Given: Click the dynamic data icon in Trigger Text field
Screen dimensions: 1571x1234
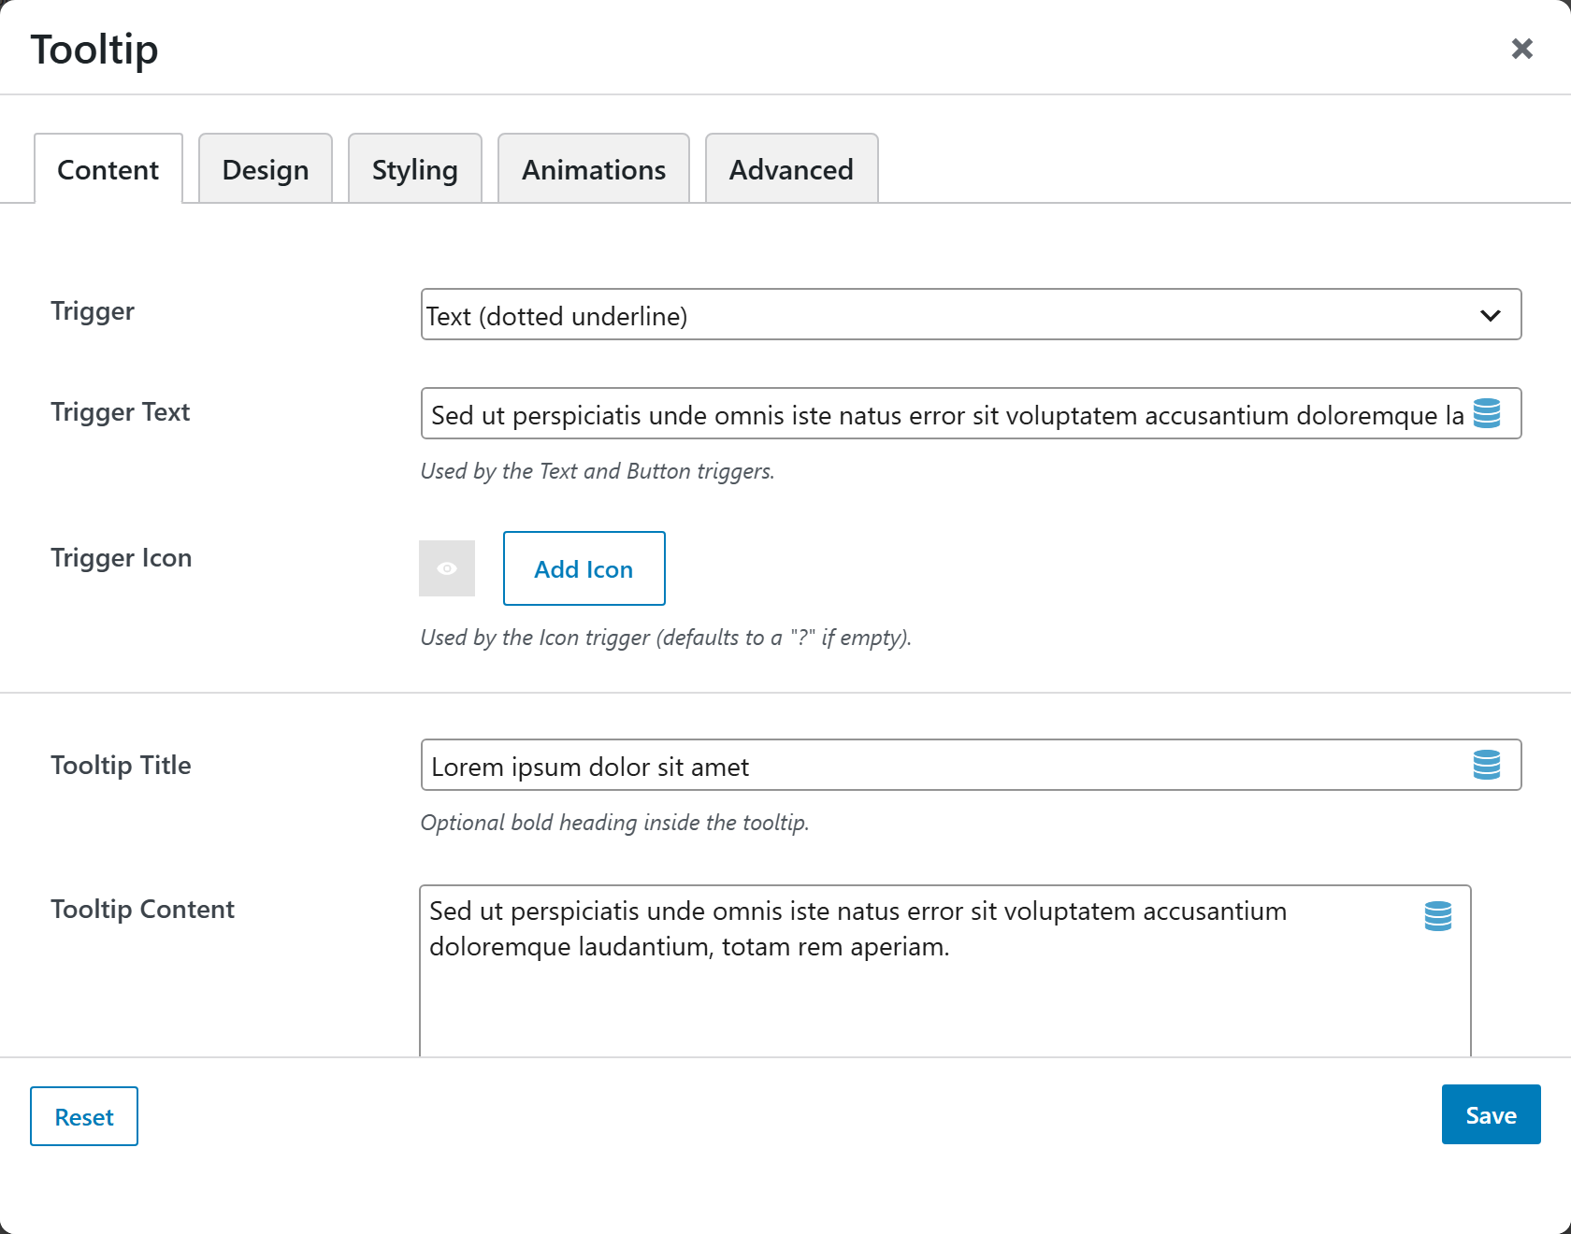Looking at the screenshot, I should [x=1487, y=413].
